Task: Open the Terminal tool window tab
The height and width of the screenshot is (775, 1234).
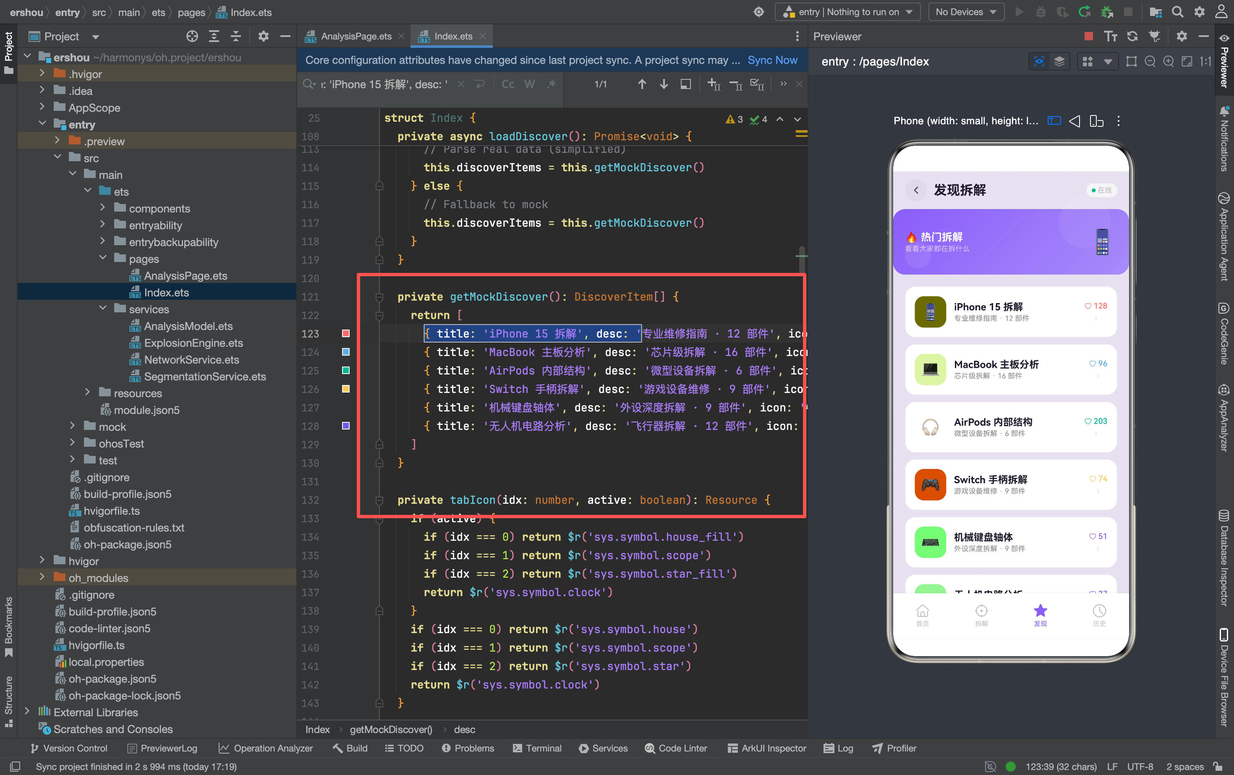Action: tap(537, 748)
